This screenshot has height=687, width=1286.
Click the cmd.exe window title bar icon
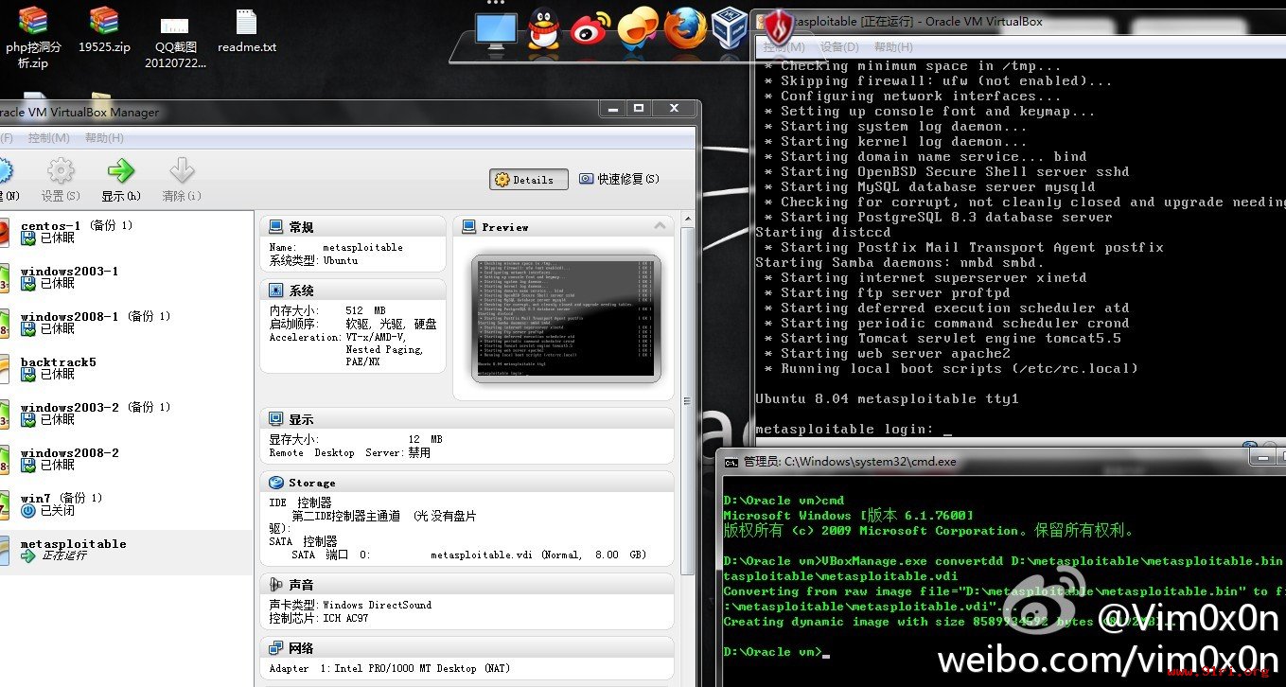[x=731, y=462]
